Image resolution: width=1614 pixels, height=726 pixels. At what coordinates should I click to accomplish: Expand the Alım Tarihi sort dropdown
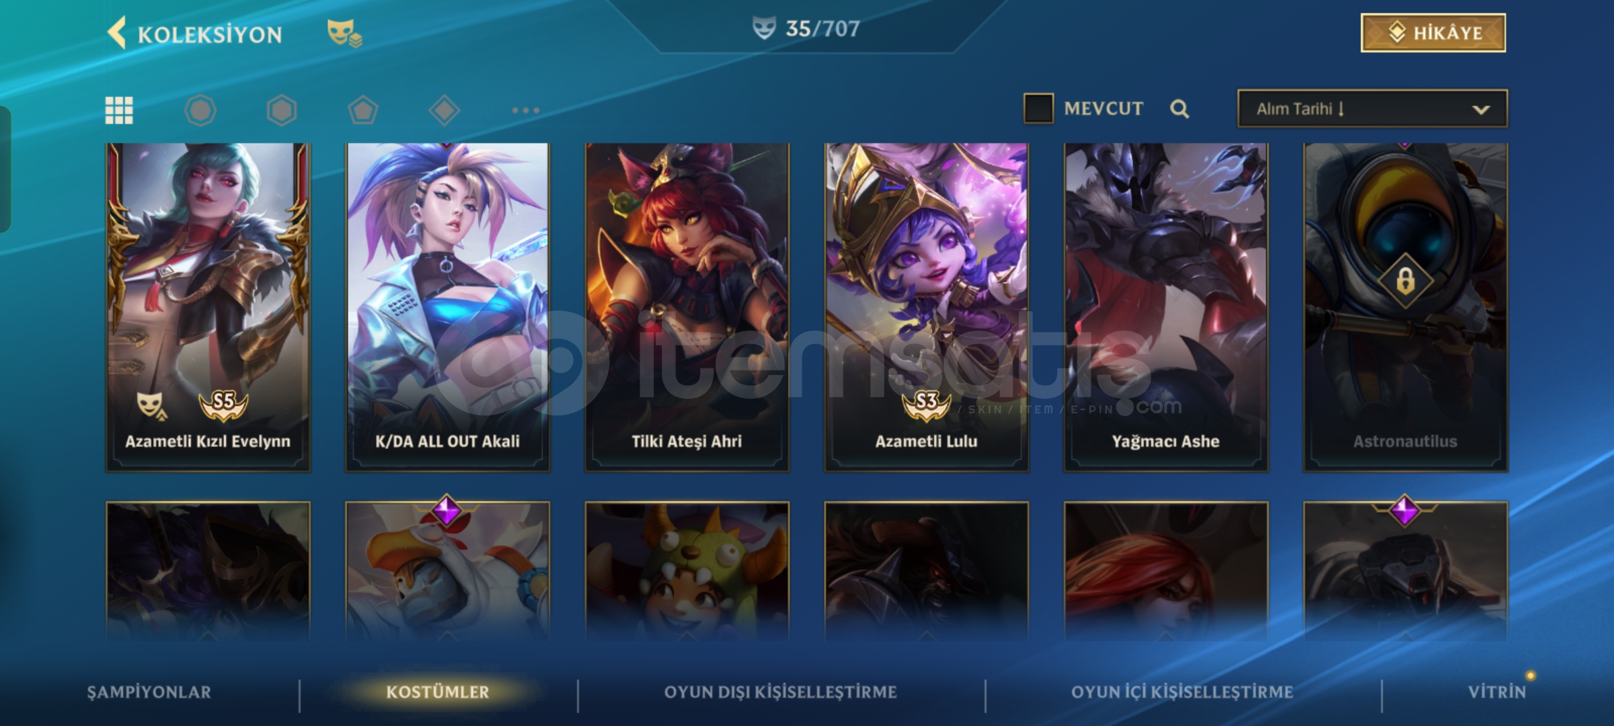coord(1373,109)
